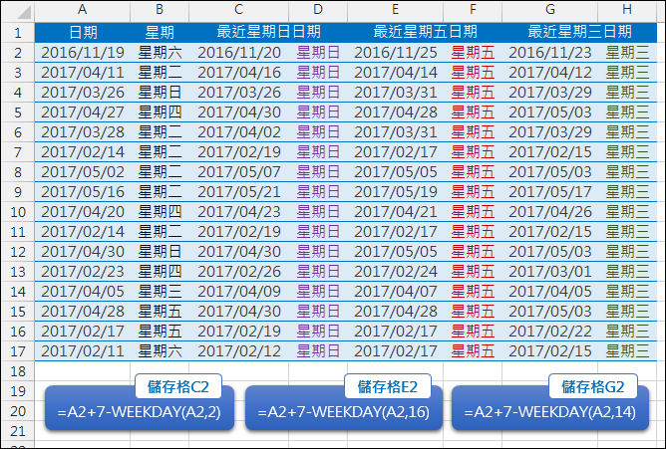Select cell with date 2017/04/12
Viewport: 666px width, 449px height.
pyautogui.click(x=550, y=73)
